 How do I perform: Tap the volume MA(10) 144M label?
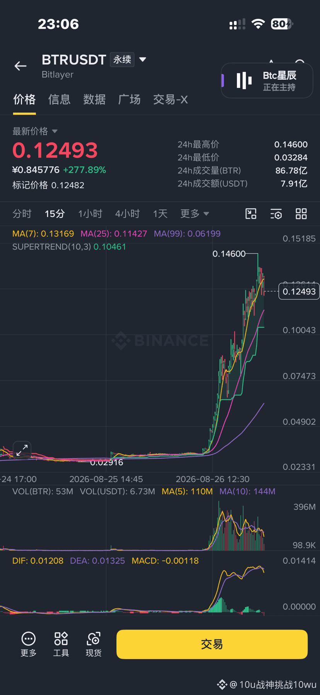point(247,491)
